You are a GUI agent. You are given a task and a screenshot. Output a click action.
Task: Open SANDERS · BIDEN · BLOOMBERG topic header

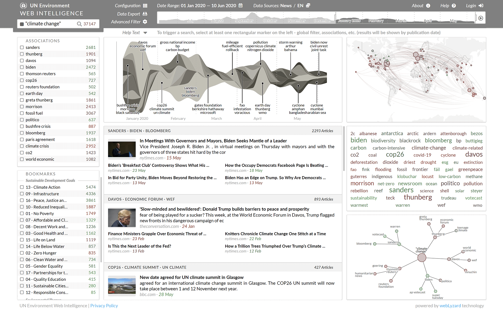(x=139, y=131)
